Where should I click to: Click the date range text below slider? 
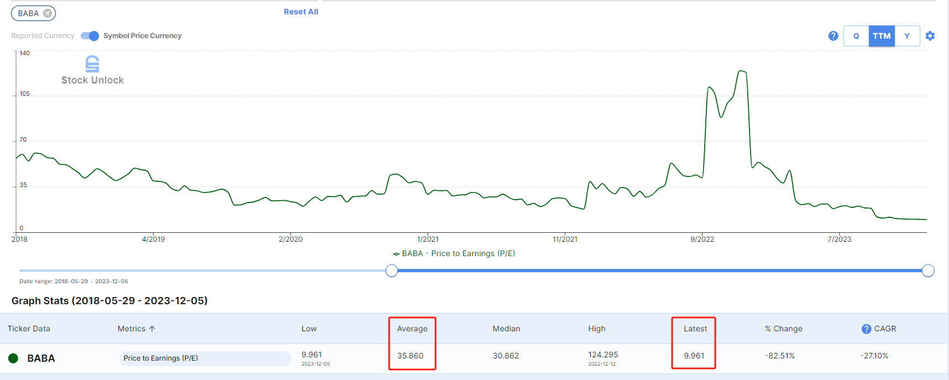pos(74,282)
